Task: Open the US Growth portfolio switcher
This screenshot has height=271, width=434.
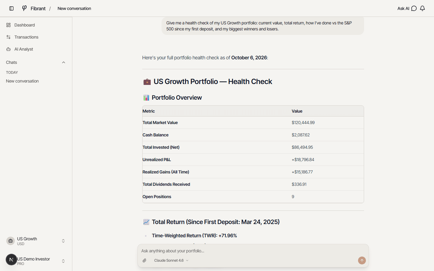Action: (36, 241)
